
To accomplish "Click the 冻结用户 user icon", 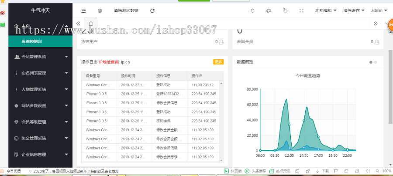I will click(x=221, y=42).
